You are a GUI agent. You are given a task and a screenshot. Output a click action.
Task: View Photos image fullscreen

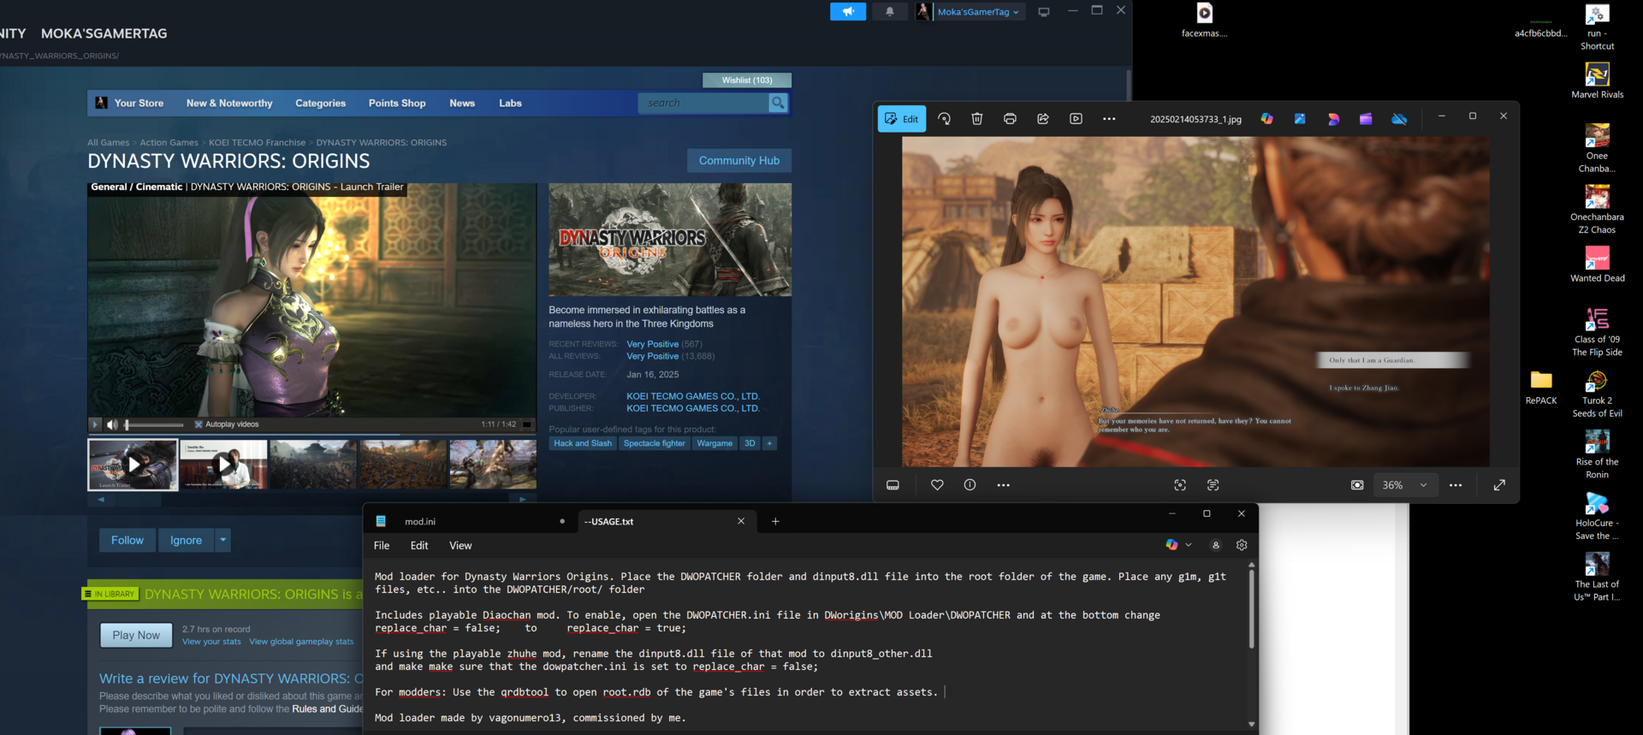tap(1499, 485)
